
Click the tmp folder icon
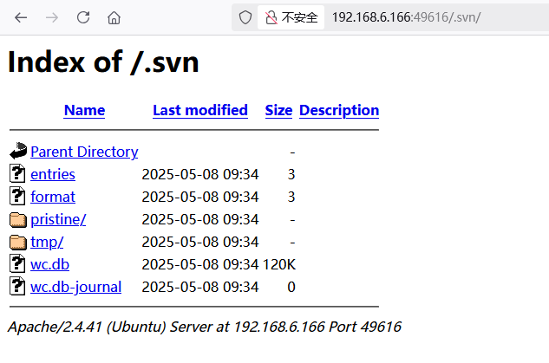click(x=18, y=242)
